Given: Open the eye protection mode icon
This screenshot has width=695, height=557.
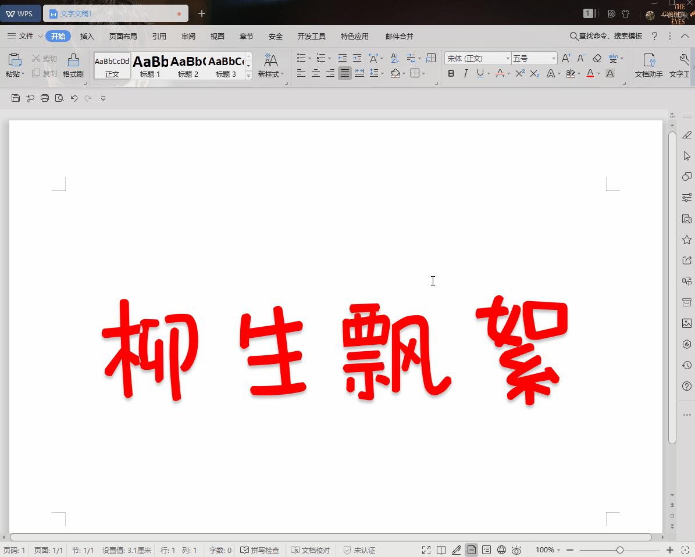Looking at the screenshot, I should pos(516,550).
